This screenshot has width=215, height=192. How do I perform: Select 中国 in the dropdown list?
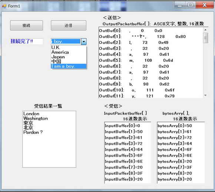point(69,61)
